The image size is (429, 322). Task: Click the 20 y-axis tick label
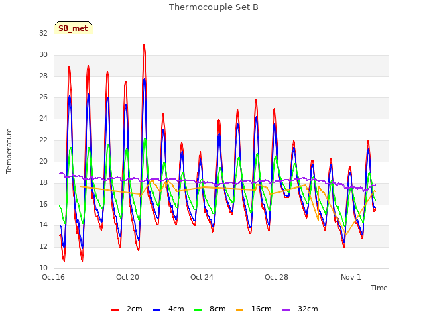click(x=43, y=161)
